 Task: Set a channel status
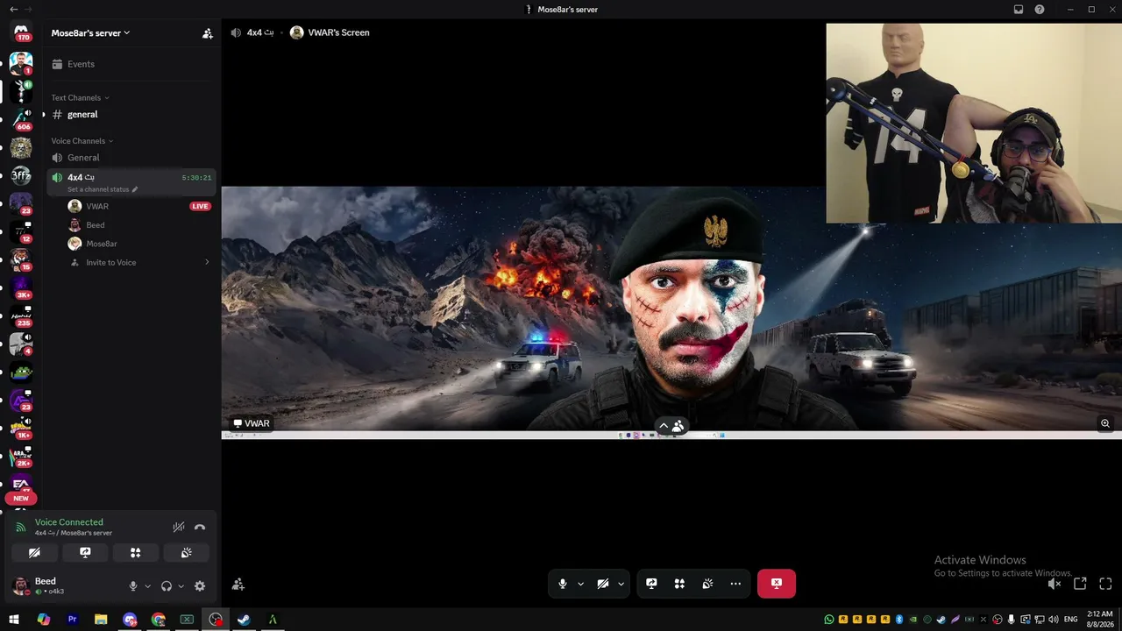point(103,189)
